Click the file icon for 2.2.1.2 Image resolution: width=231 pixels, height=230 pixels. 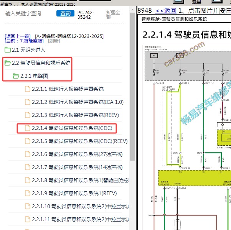[x=28, y=102]
